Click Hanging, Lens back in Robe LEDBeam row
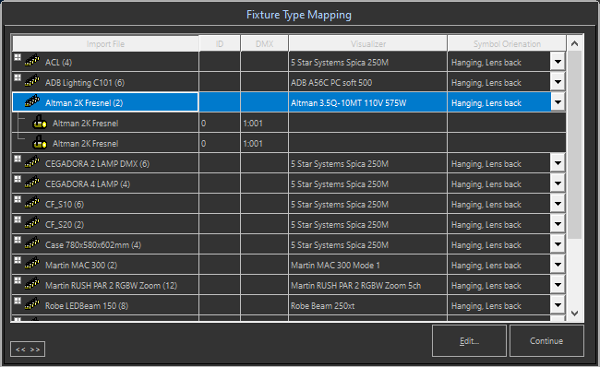 [x=486, y=305]
